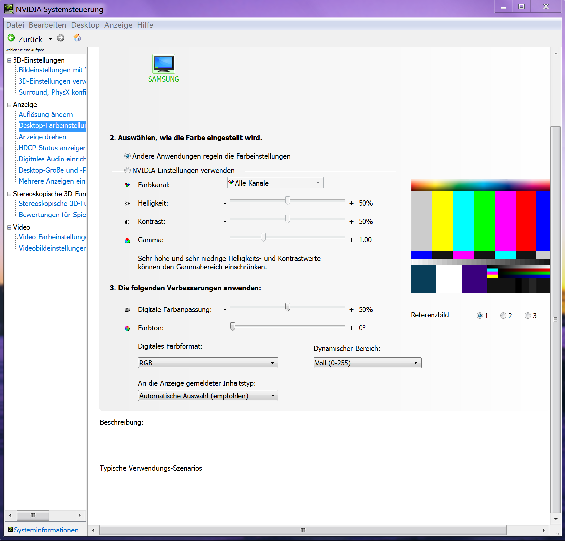Click the main panel vertical scrollbar

[556, 319]
